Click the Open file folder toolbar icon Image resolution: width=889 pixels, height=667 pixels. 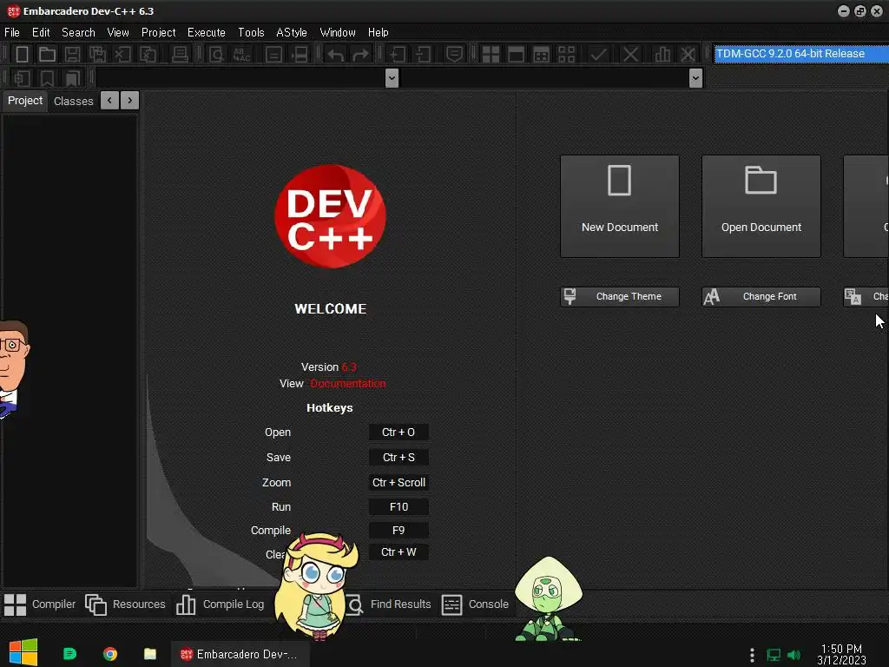click(47, 55)
